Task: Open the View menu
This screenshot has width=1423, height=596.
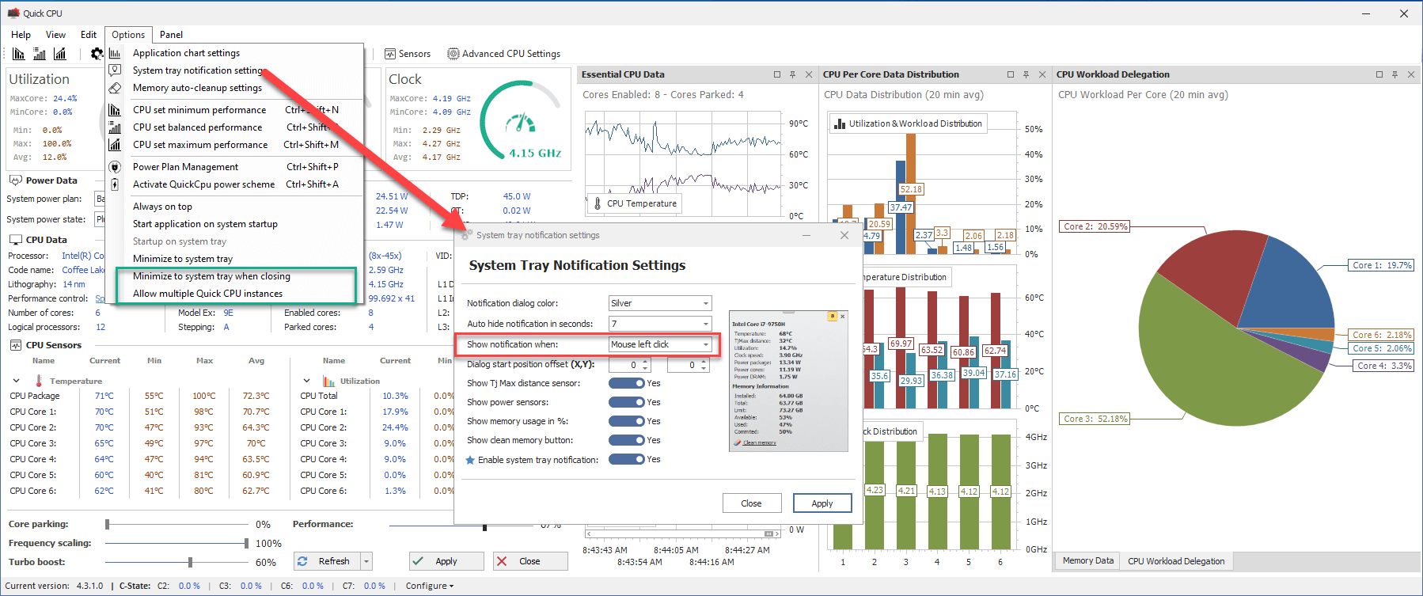Action: click(55, 35)
